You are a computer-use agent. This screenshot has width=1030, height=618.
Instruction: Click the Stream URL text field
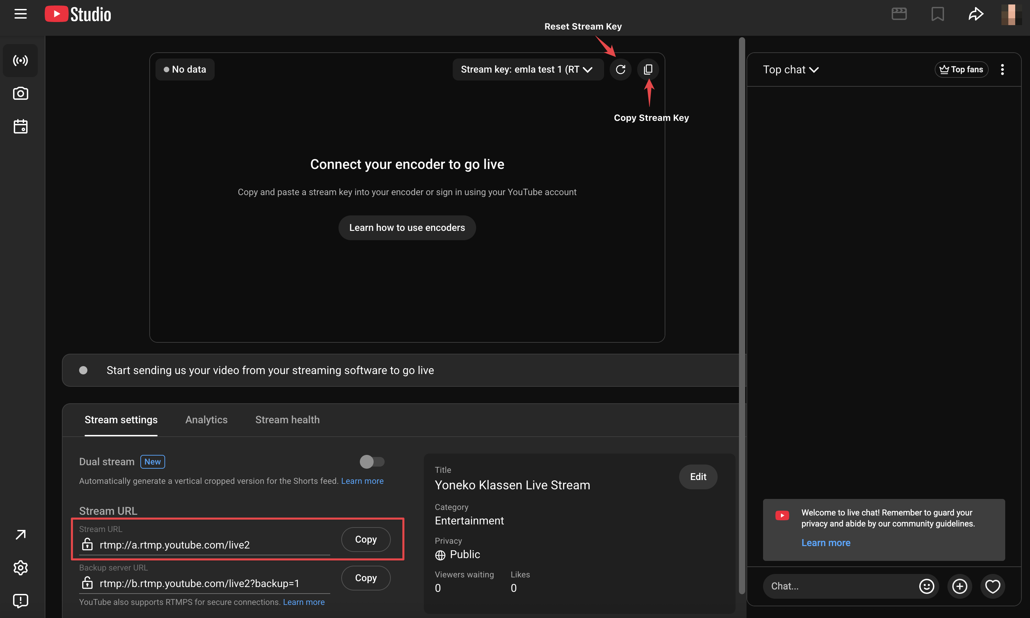pyautogui.click(x=204, y=545)
